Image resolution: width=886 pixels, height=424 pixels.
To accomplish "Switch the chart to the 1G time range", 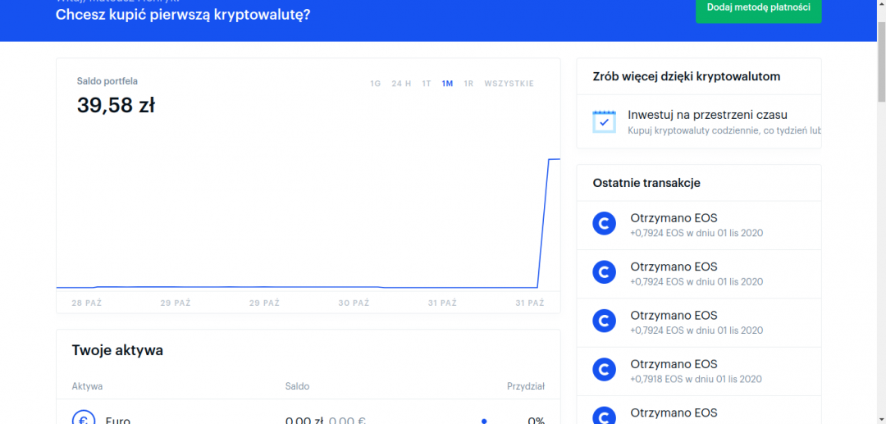I will [x=375, y=84].
